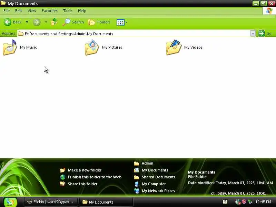Click the red security shield tray icon

tap(244, 202)
